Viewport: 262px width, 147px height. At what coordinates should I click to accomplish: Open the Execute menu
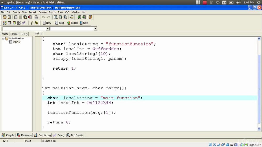[42, 12]
